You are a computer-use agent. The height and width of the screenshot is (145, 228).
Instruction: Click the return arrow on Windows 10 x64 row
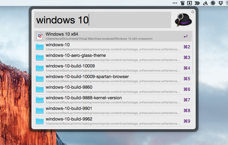(x=186, y=36)
